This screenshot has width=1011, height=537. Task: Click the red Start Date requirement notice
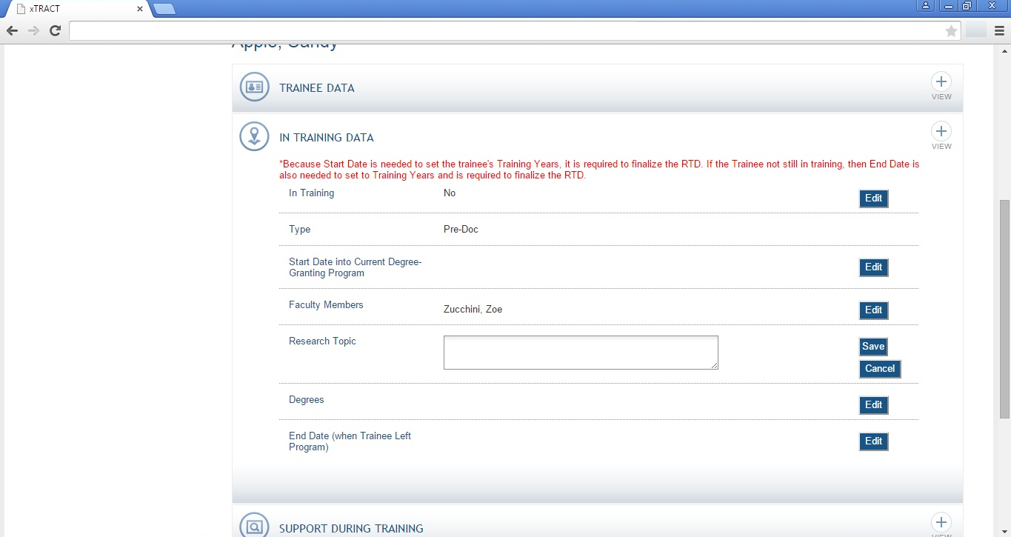click(599, 170)
